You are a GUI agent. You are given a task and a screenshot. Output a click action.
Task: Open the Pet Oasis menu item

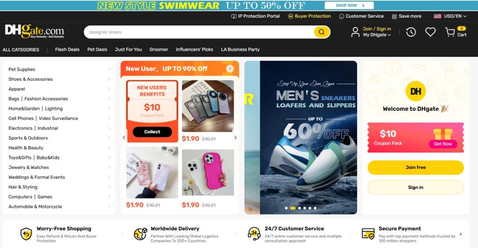click(x=97, y=49)
